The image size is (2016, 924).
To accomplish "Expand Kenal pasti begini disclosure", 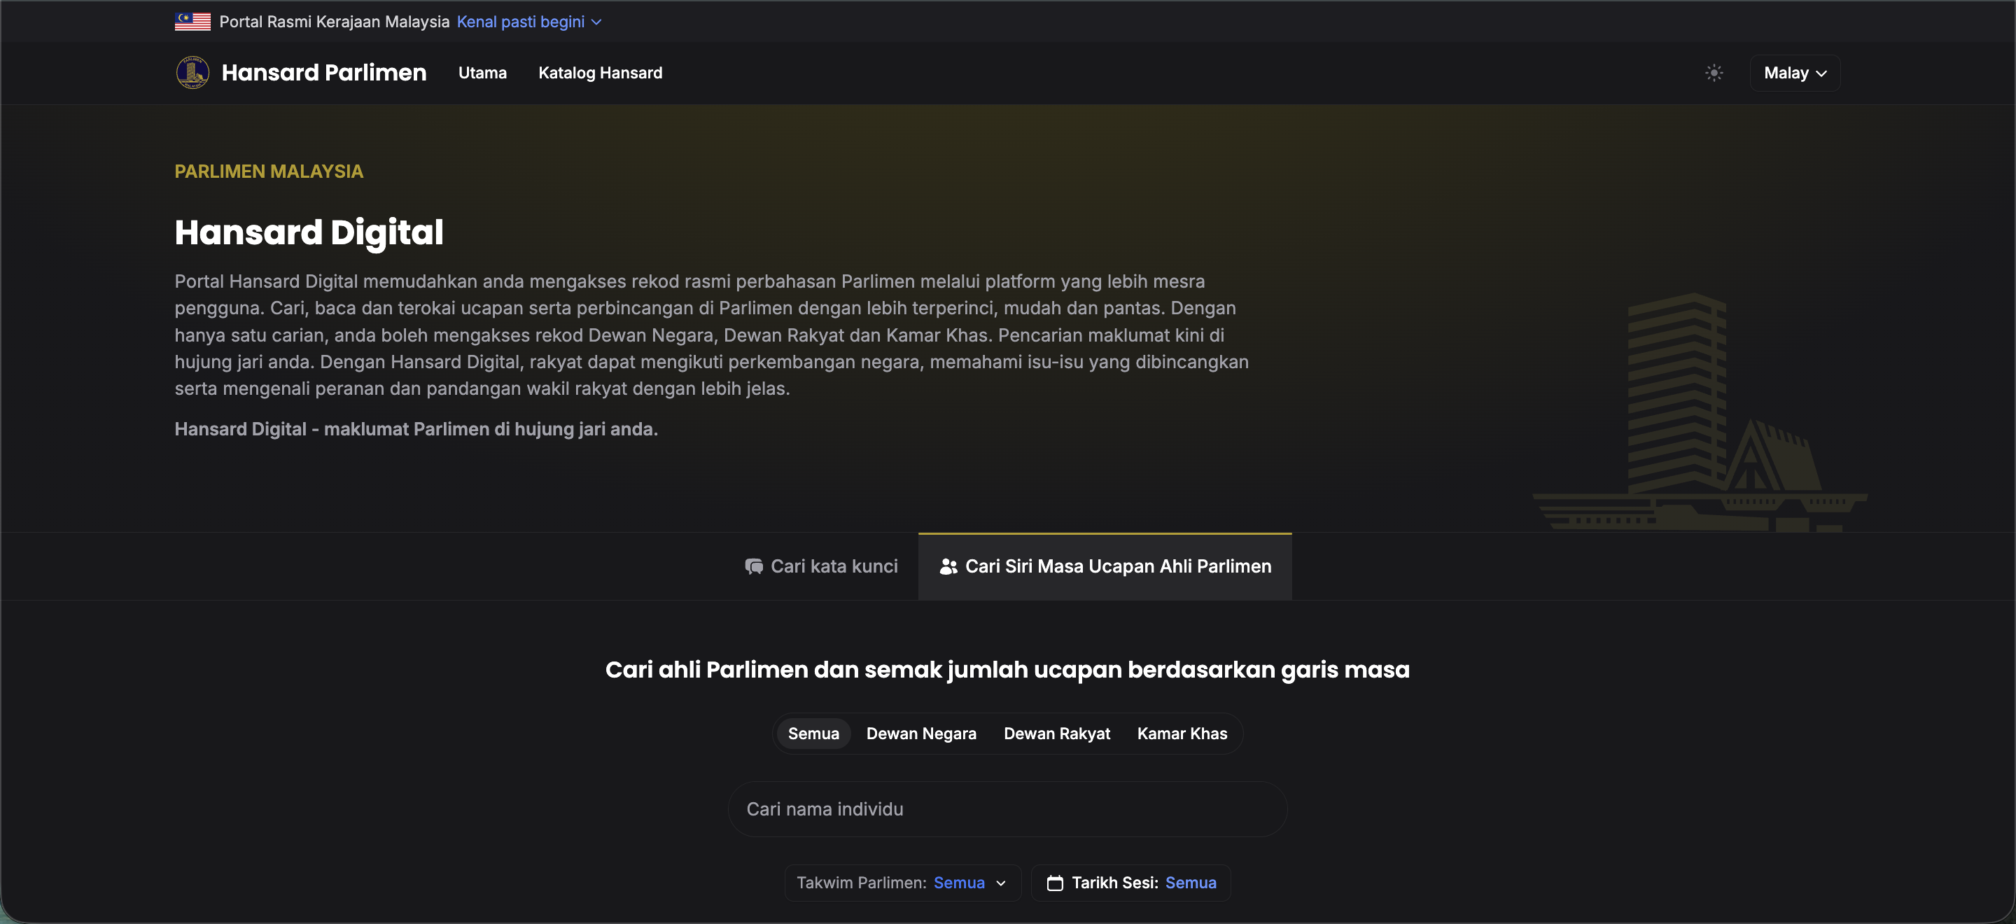I will (529, 22).
